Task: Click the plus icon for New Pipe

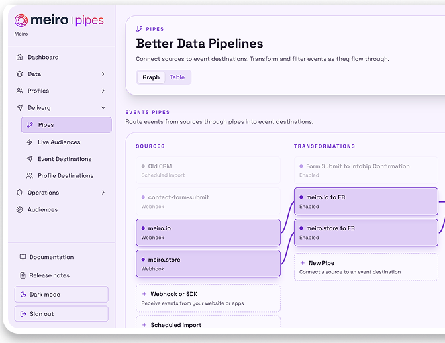Action: coord(303,263)
